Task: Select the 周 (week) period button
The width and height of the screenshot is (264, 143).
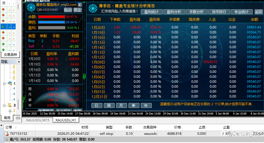Action: 109,105
